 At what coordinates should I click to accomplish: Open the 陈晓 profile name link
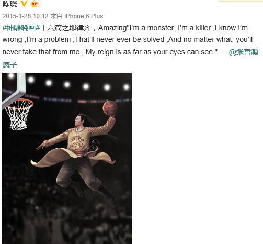coord(9,4)
